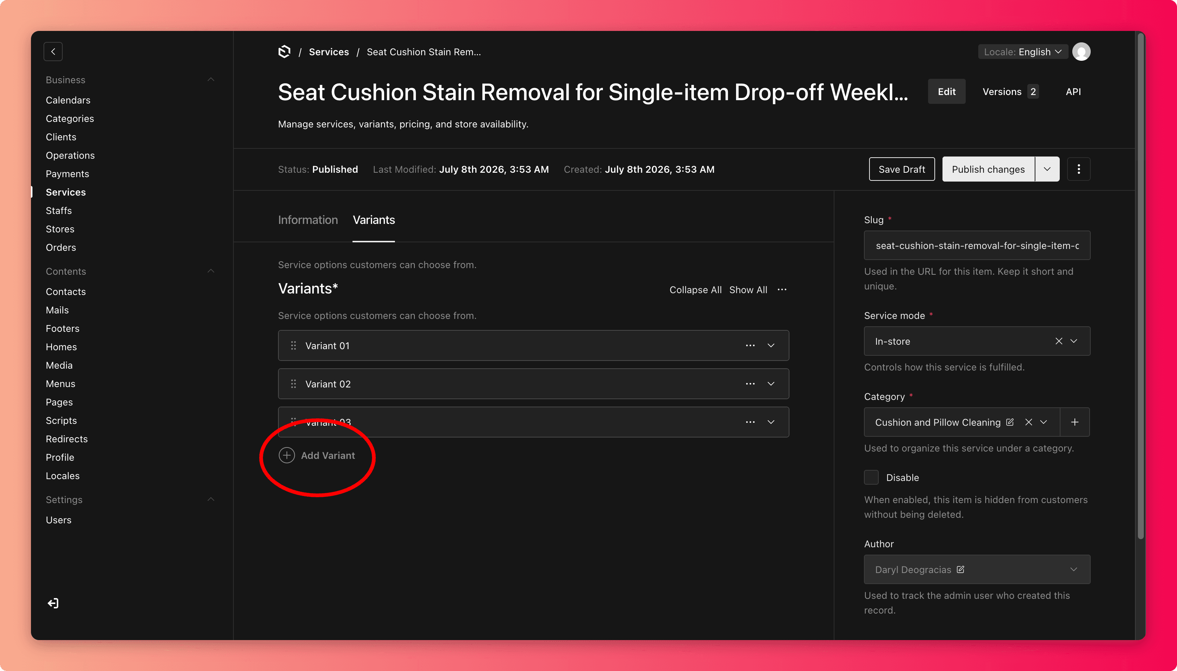The image size is (1177, 671).
Task: Click the home logo icon in breadcrumb
Action: click(285, 52)
